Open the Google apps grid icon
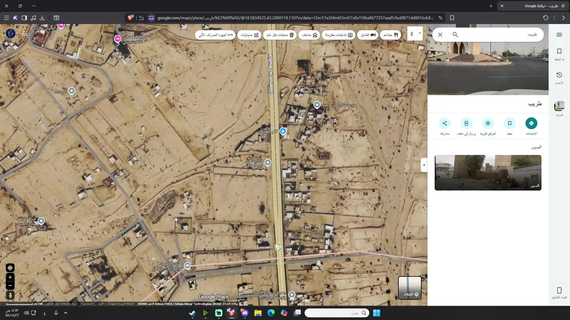Screen dimensions: 570x320 tap(25, 33)
